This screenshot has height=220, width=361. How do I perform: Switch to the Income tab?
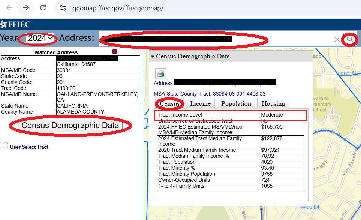click(x=200, y=103)
